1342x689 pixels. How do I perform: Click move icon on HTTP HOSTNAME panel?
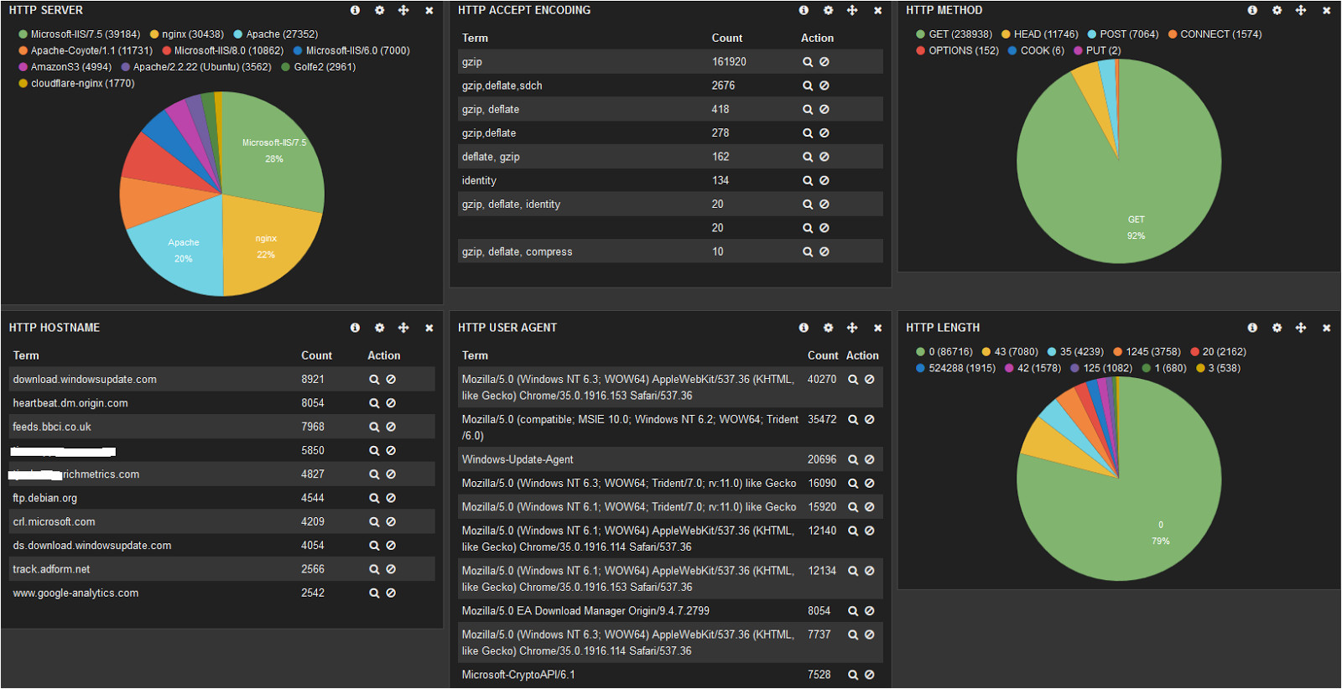tap(403, 328)
